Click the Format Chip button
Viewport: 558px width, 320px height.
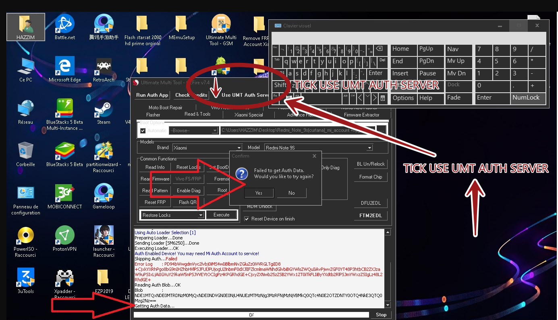(x=371, y=177)
